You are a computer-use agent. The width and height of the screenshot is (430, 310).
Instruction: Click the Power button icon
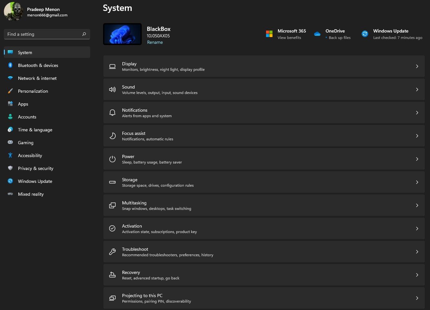click(x=112, y=159)
